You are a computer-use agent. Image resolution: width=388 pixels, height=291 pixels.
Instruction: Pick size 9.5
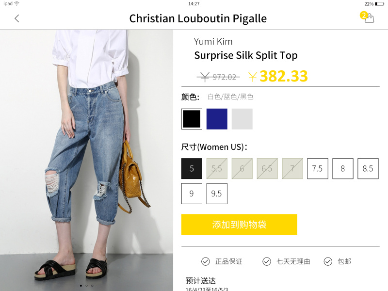tap(217, 194)
